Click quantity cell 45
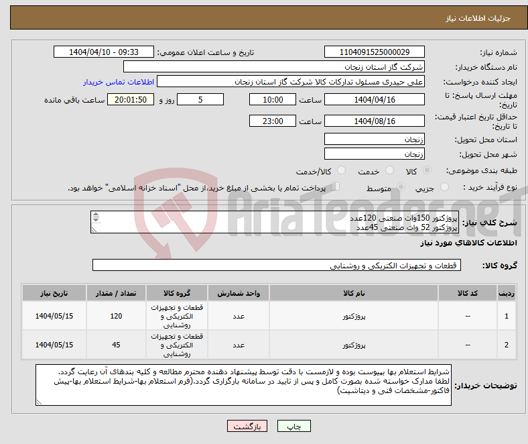Screen dimensions: 528x444 coord(116,345)
